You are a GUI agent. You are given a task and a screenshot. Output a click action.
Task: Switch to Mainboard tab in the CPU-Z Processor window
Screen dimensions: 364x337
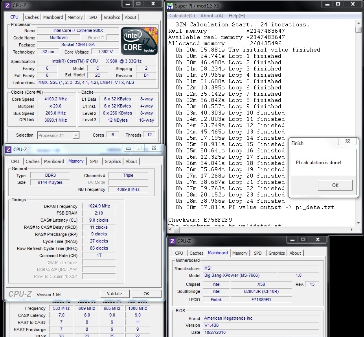pyautogui.click(x=53, y=17)
